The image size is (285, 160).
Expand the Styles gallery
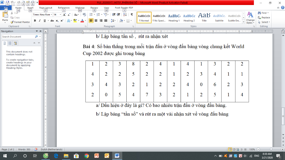(x=244, y=22)
